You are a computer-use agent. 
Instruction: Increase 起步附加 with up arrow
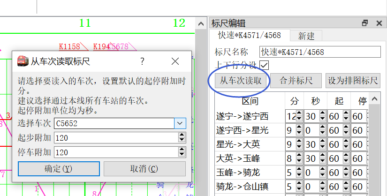(x=182, y=135)
